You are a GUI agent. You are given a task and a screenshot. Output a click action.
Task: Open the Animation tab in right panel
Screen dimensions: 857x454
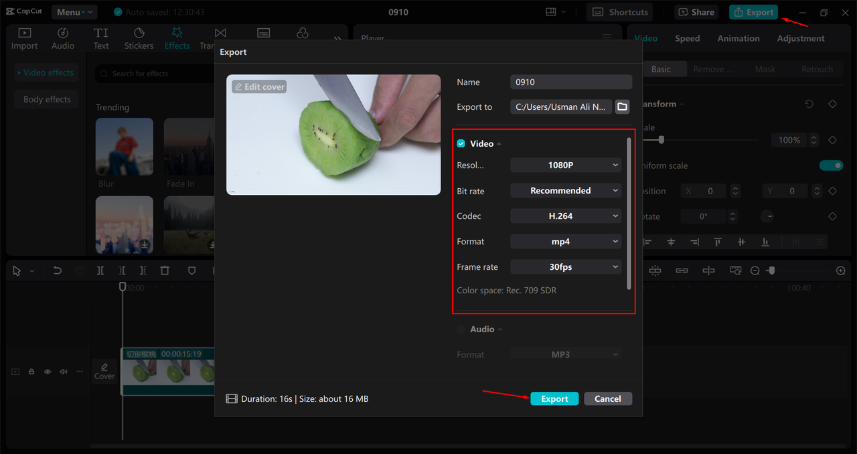(x=738, y=38)
